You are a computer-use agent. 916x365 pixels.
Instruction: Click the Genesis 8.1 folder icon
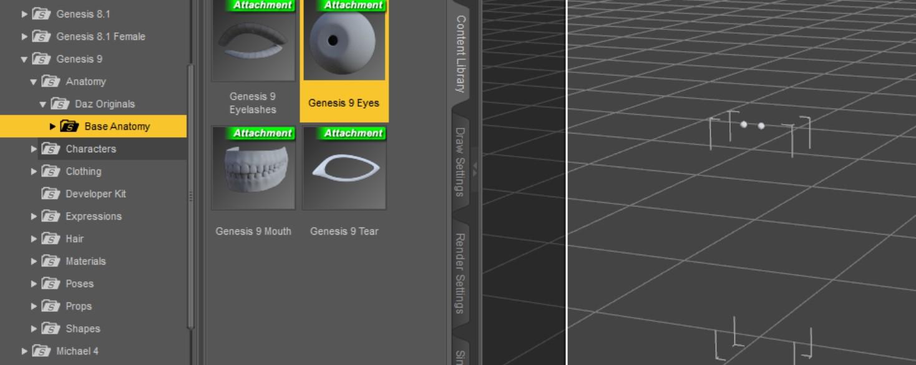pos(41,14)
